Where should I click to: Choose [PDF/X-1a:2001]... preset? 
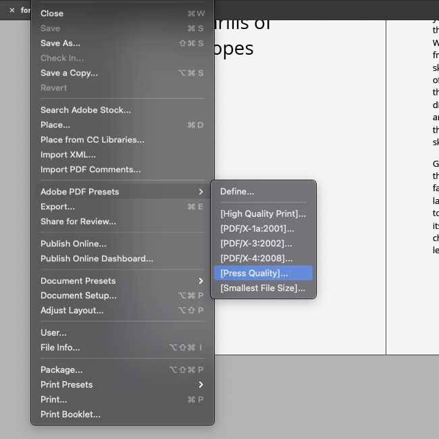click(x=263, y=229)
